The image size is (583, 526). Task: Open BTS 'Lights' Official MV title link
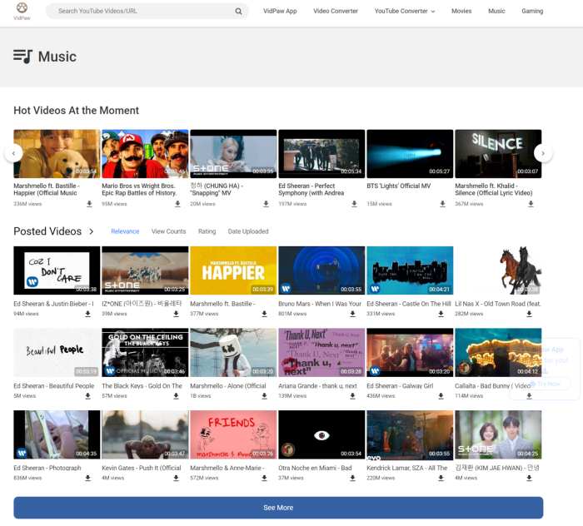pos(399,186)
